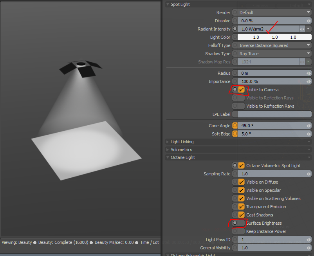314x256 pixels.
Task: Uncheck Visible on Diffuse checkbox
Action: [x=241, y=182]
